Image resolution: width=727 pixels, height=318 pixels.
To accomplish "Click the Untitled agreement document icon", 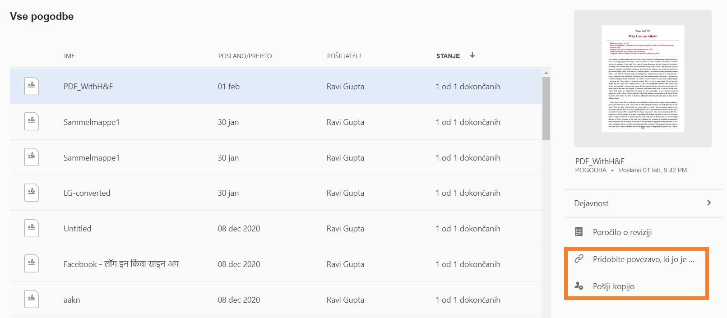I will point(32,228).
